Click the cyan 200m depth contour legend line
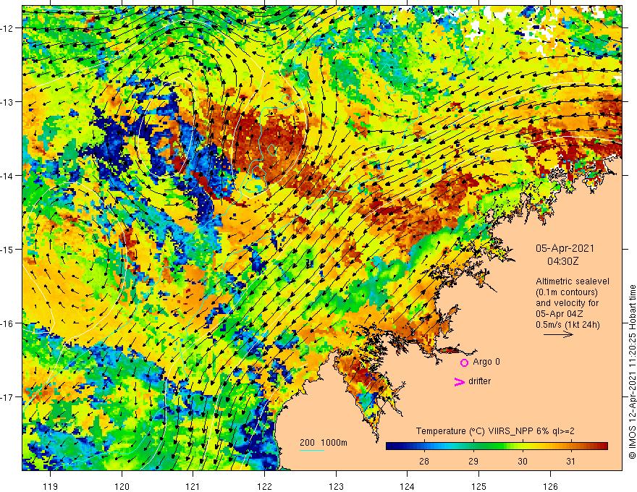The width and height of the screenshot is (637, 492). point(311,450)
